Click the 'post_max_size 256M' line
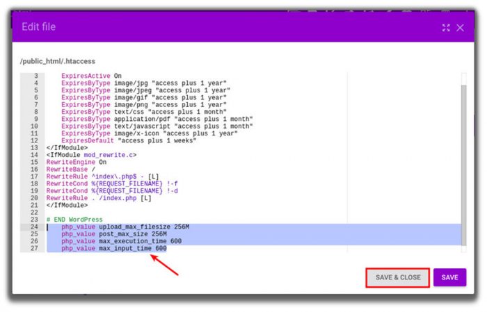Viewport: 487px width, 312px height. coord(114,234)
